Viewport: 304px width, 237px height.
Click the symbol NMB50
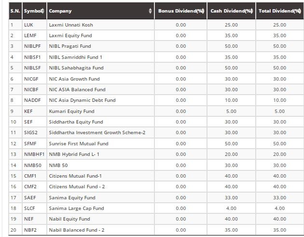pos(33,166)
